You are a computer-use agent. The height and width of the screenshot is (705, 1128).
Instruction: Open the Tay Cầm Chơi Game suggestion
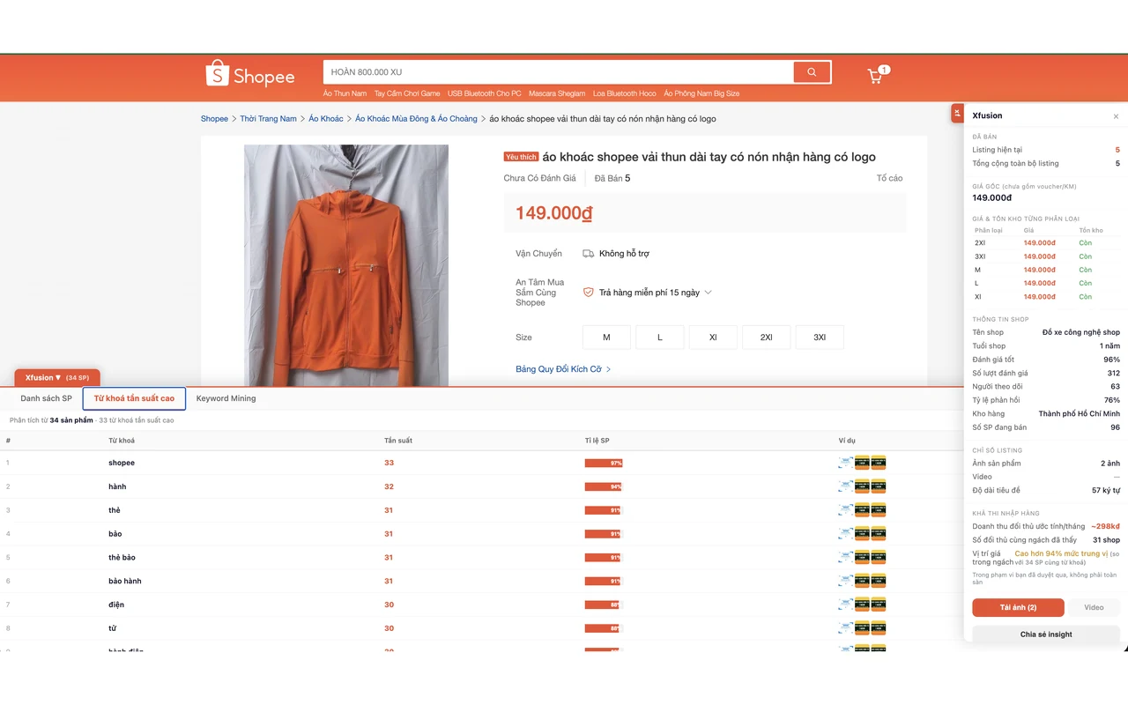pyautogui.click(x=407, y=93)
